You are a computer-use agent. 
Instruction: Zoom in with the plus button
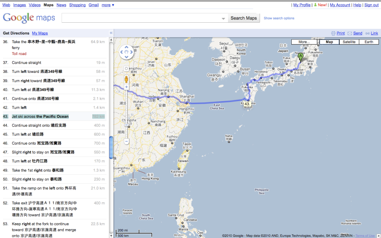[x=127, y=87]
